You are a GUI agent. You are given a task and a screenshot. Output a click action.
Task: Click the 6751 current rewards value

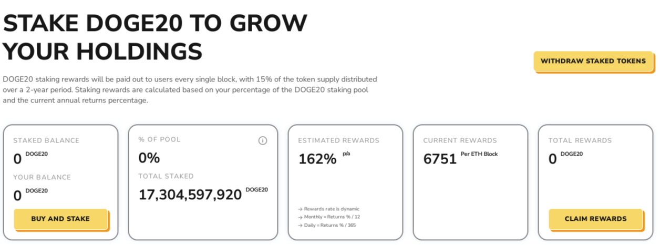pos(440,159)
